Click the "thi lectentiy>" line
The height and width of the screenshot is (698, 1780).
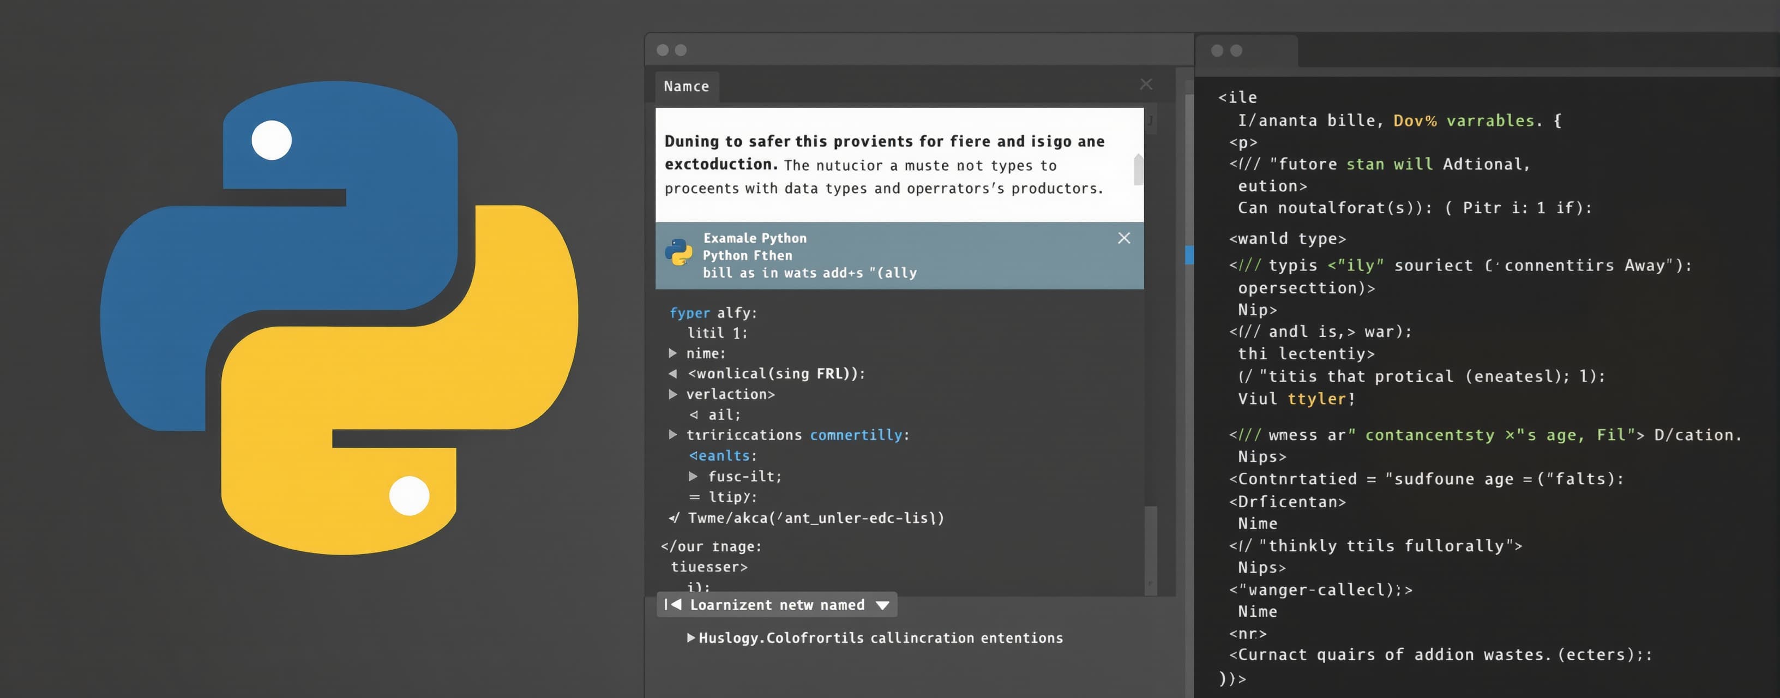coord(1306,354)
